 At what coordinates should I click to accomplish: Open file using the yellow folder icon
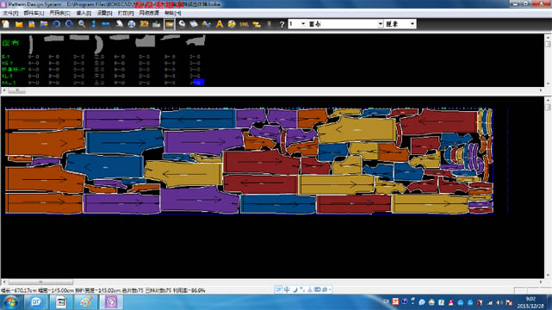coord(19,24)
